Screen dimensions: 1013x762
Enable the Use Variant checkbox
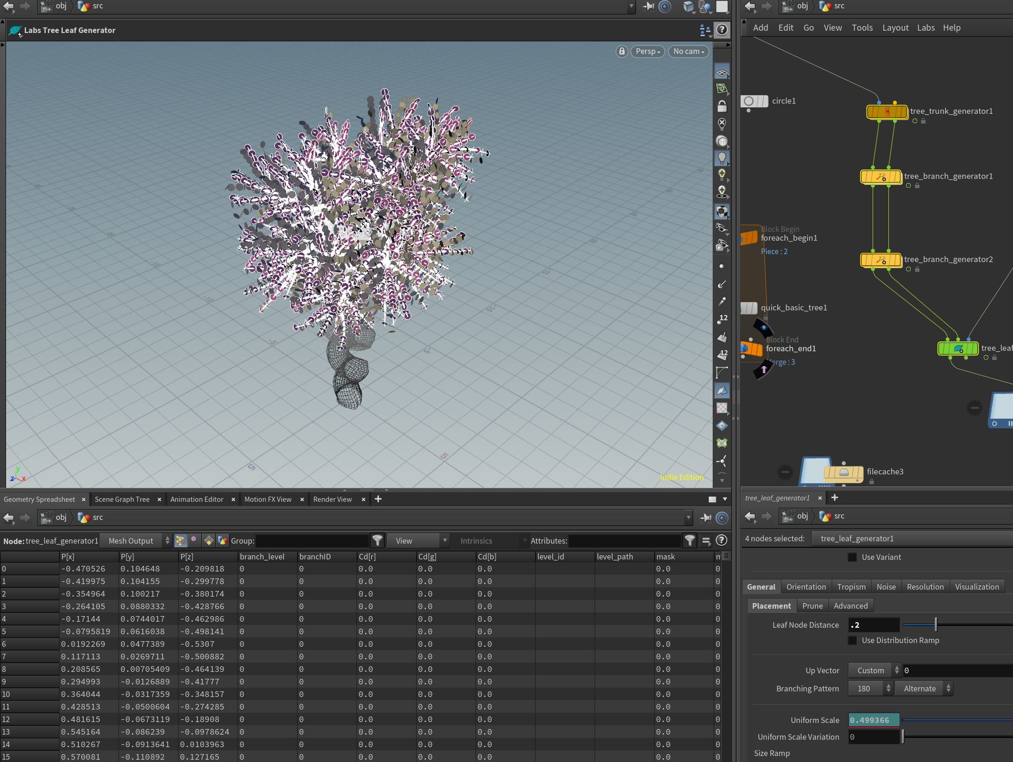(x=852, y=557)
